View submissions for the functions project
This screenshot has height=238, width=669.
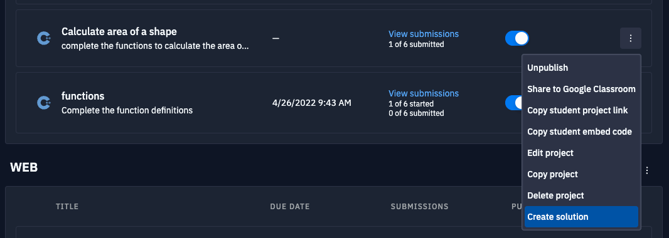click(x=423, y=93)
